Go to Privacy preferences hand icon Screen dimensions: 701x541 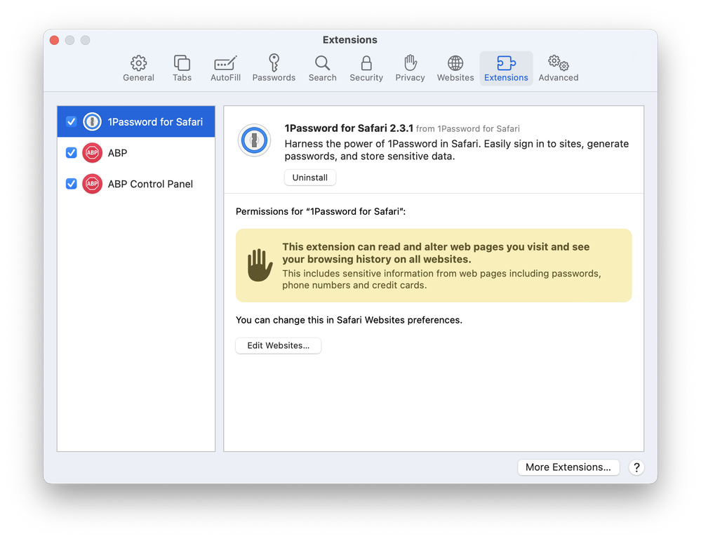[410, 68]
